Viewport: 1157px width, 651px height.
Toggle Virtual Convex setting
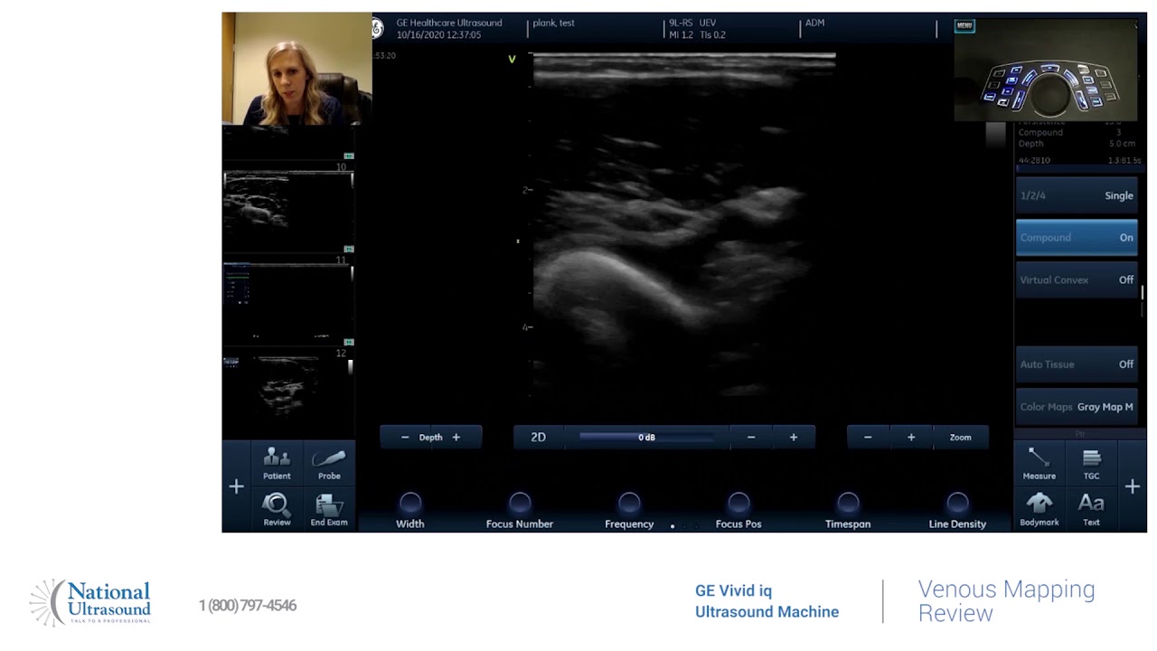1077,280
